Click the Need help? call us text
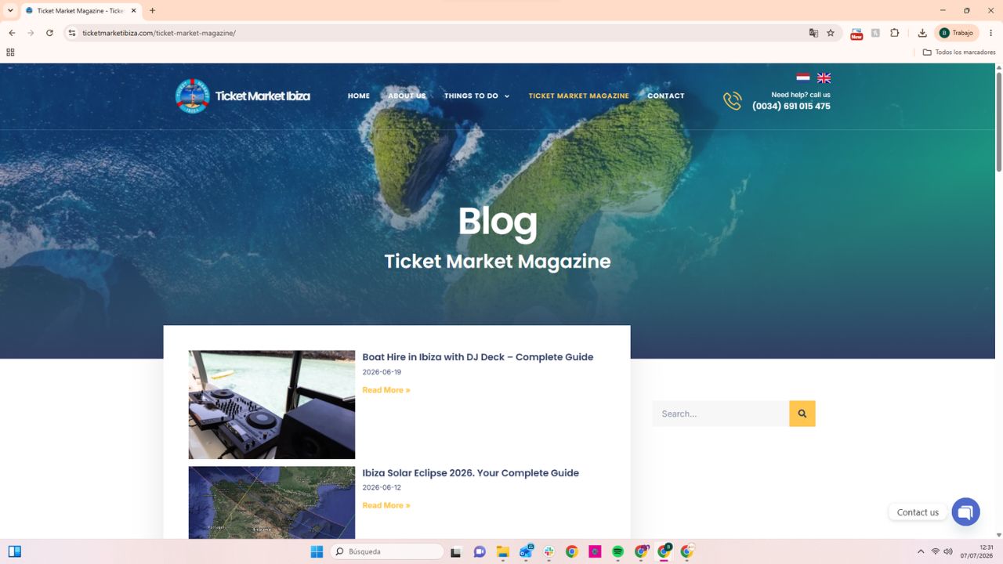Screen dimensions: 1003x564 801,95
